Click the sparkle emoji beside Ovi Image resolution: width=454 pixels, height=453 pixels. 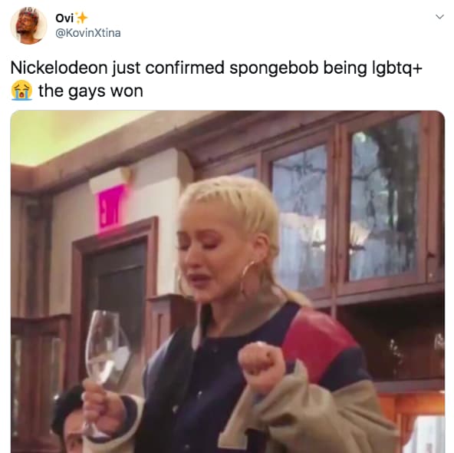click(81, 18)
